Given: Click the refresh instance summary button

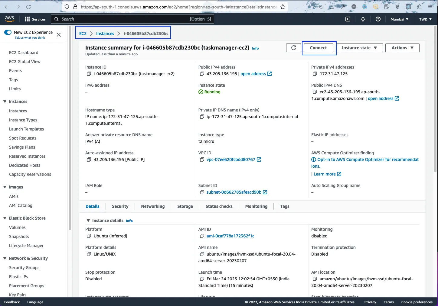Looking at the screenshot, I should pos(294,48).
